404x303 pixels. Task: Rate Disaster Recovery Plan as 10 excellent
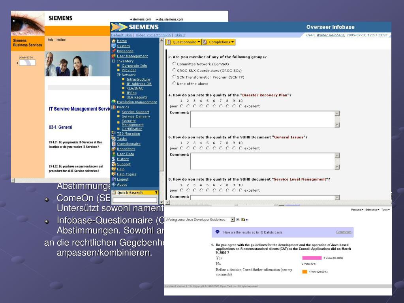click(x=241, y=106)
